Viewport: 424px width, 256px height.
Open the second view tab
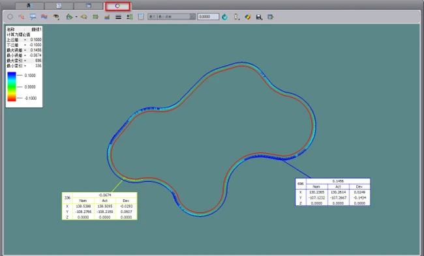pos(59,6)
